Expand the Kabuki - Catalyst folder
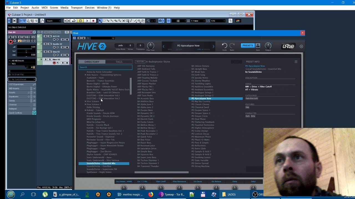The height and width of the screenshot is (199, 355). [85, 110]
